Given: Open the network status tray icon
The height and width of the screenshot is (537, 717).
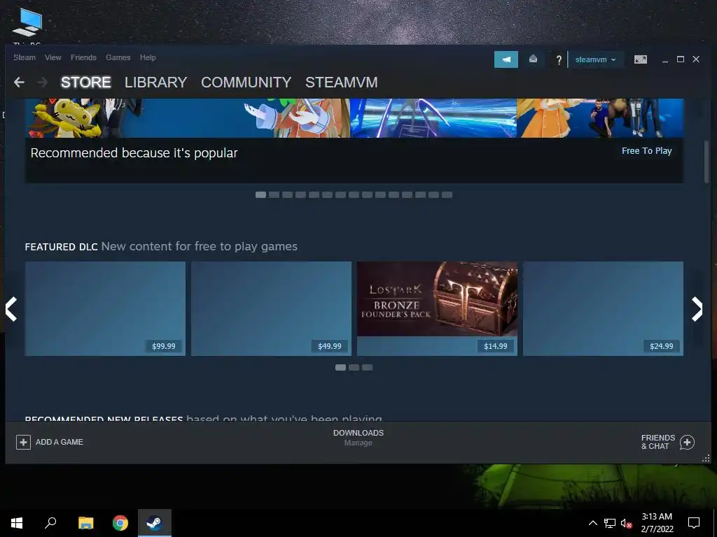Looking at the screenshot, I should point(610,523).
